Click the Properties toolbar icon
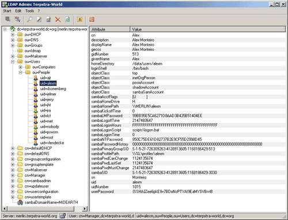 48,19
